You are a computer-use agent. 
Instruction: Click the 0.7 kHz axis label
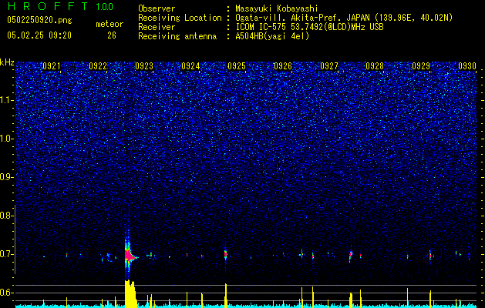click(x=7, y=254)
